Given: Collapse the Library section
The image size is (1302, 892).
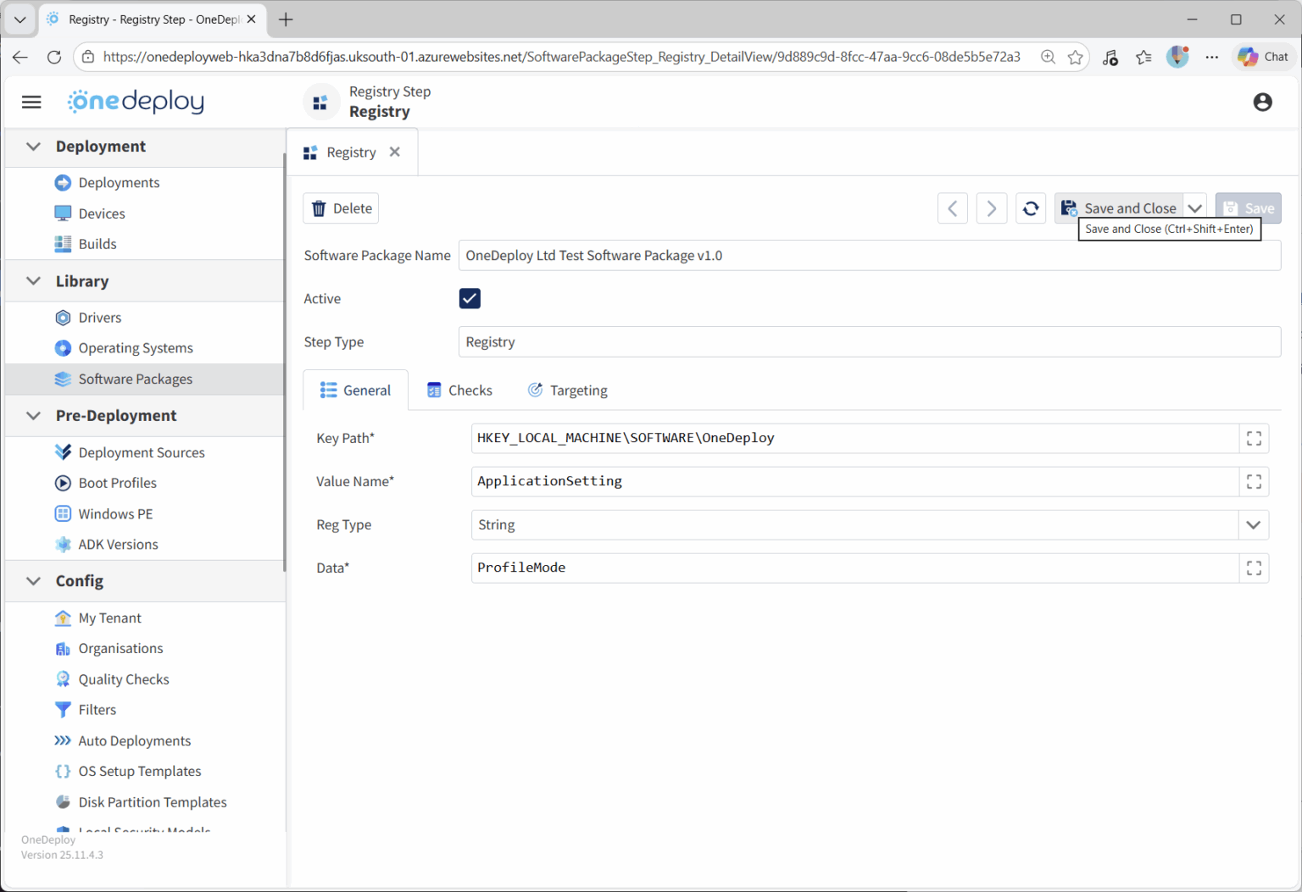Looking at the screenshot, I should [33, 281].
